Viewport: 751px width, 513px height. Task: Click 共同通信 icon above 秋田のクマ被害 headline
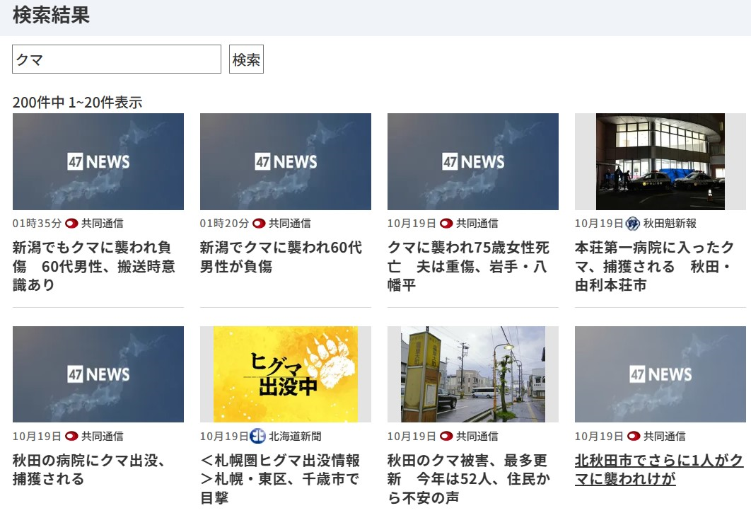(x=446, y=437)
